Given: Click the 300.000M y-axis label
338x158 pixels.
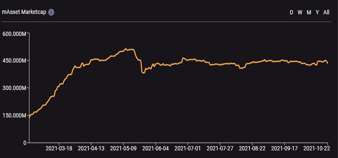Looking at the screenshot, I should [x=15, y=88].
